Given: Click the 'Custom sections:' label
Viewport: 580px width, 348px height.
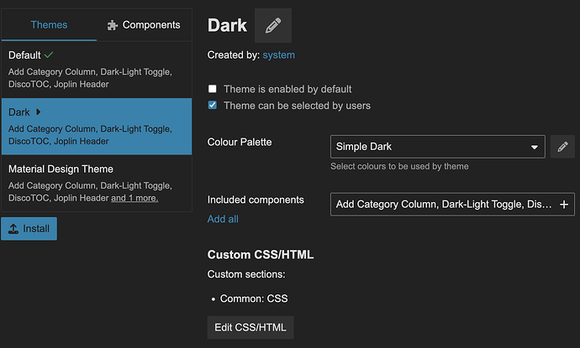Looking at the screenshot, I should pos(246,274).
